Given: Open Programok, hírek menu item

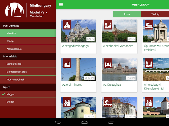Looking at the screenshot, I should [28, 80].
